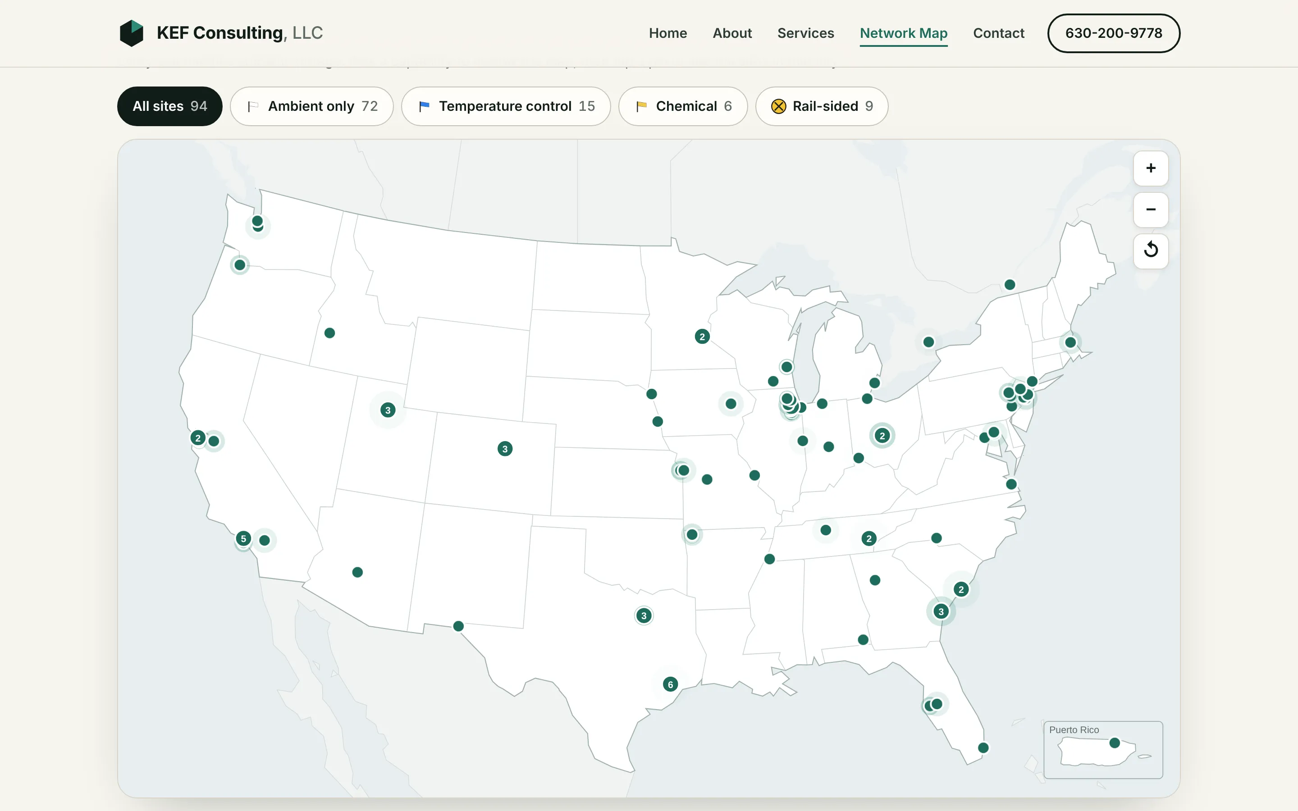This screenshot has width=1298, height=811.
Task: Expand the cluster of 3 in Colorado
Action: point(505,449)
